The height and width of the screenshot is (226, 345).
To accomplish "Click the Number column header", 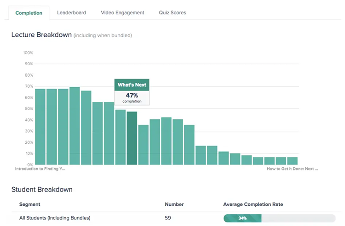I will 174,204.
